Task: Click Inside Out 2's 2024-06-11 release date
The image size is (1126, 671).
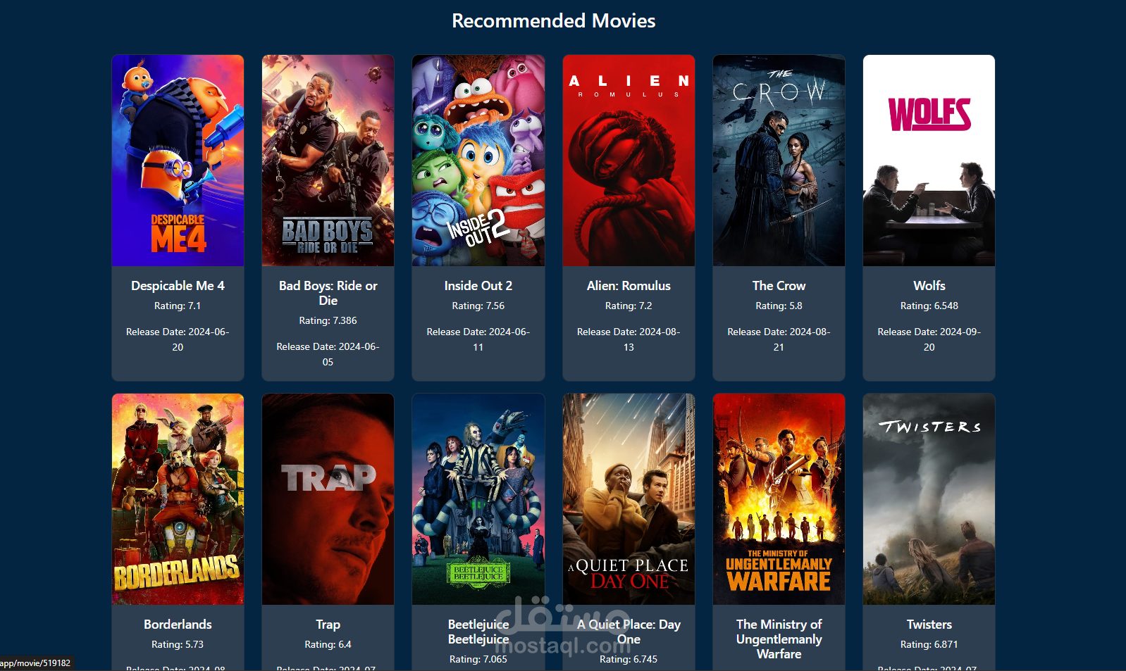Action: [478, 339]
